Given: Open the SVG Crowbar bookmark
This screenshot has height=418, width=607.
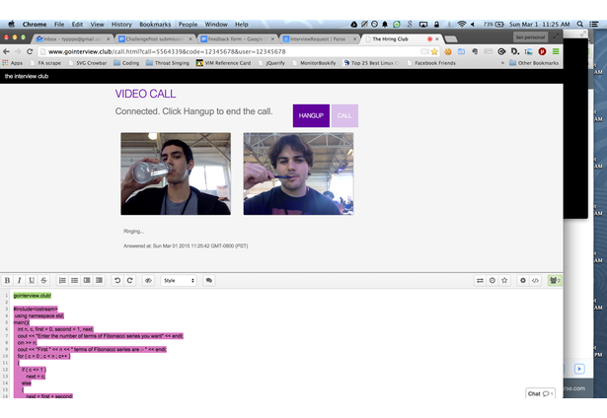Looking at the screenshot, I should 88,63.
